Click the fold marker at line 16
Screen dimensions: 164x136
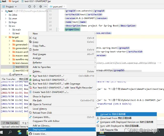tap(58, 29)
